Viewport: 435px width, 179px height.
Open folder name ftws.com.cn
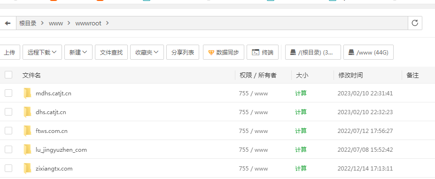(x=52, y=131)
